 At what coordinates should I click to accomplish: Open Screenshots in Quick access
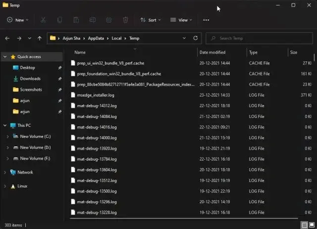[x=31, y=89]
